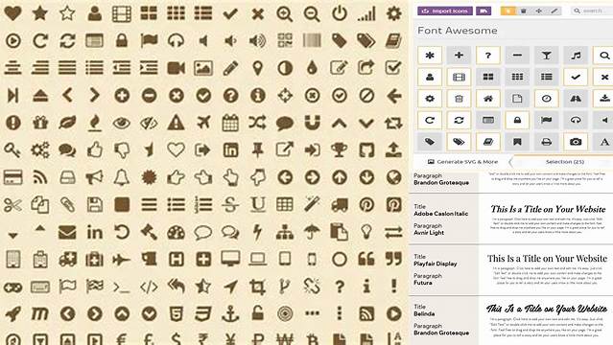Select the paperclip attachment icon
This screenshot has width=613, height=345.
67,205
